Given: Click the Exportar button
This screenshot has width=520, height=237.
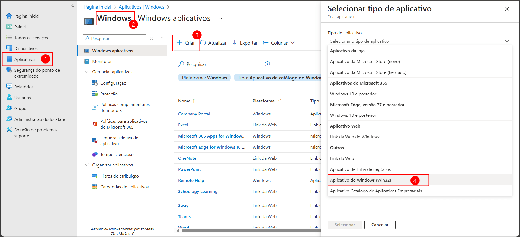Looking at the screenshot, I should 245,43.
